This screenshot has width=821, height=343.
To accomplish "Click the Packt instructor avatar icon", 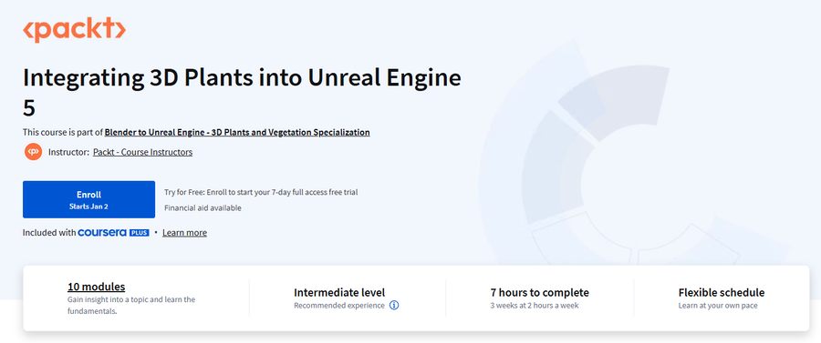I will tap(33, 152).
